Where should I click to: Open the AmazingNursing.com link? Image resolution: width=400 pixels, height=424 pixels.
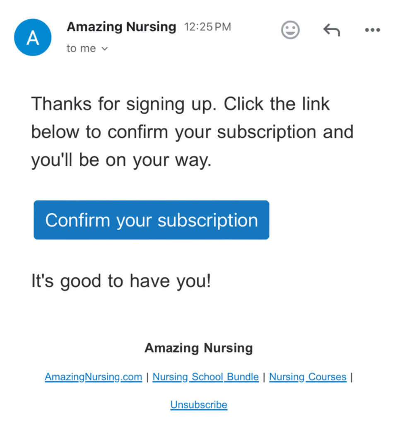[93, 377]
